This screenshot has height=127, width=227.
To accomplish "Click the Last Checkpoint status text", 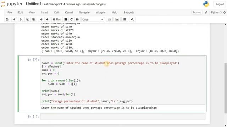I will [61, 4].
